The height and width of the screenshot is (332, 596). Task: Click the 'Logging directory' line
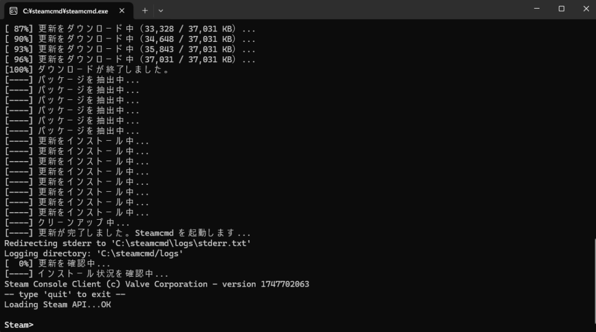(94, 254)
